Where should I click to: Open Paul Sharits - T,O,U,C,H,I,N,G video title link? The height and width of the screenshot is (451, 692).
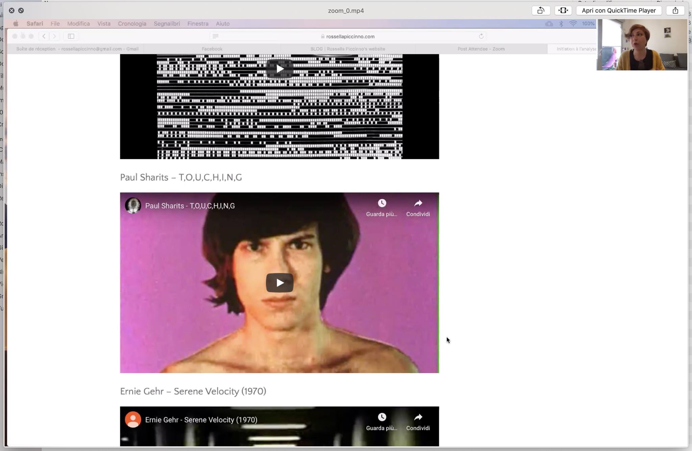coord(190,206)
